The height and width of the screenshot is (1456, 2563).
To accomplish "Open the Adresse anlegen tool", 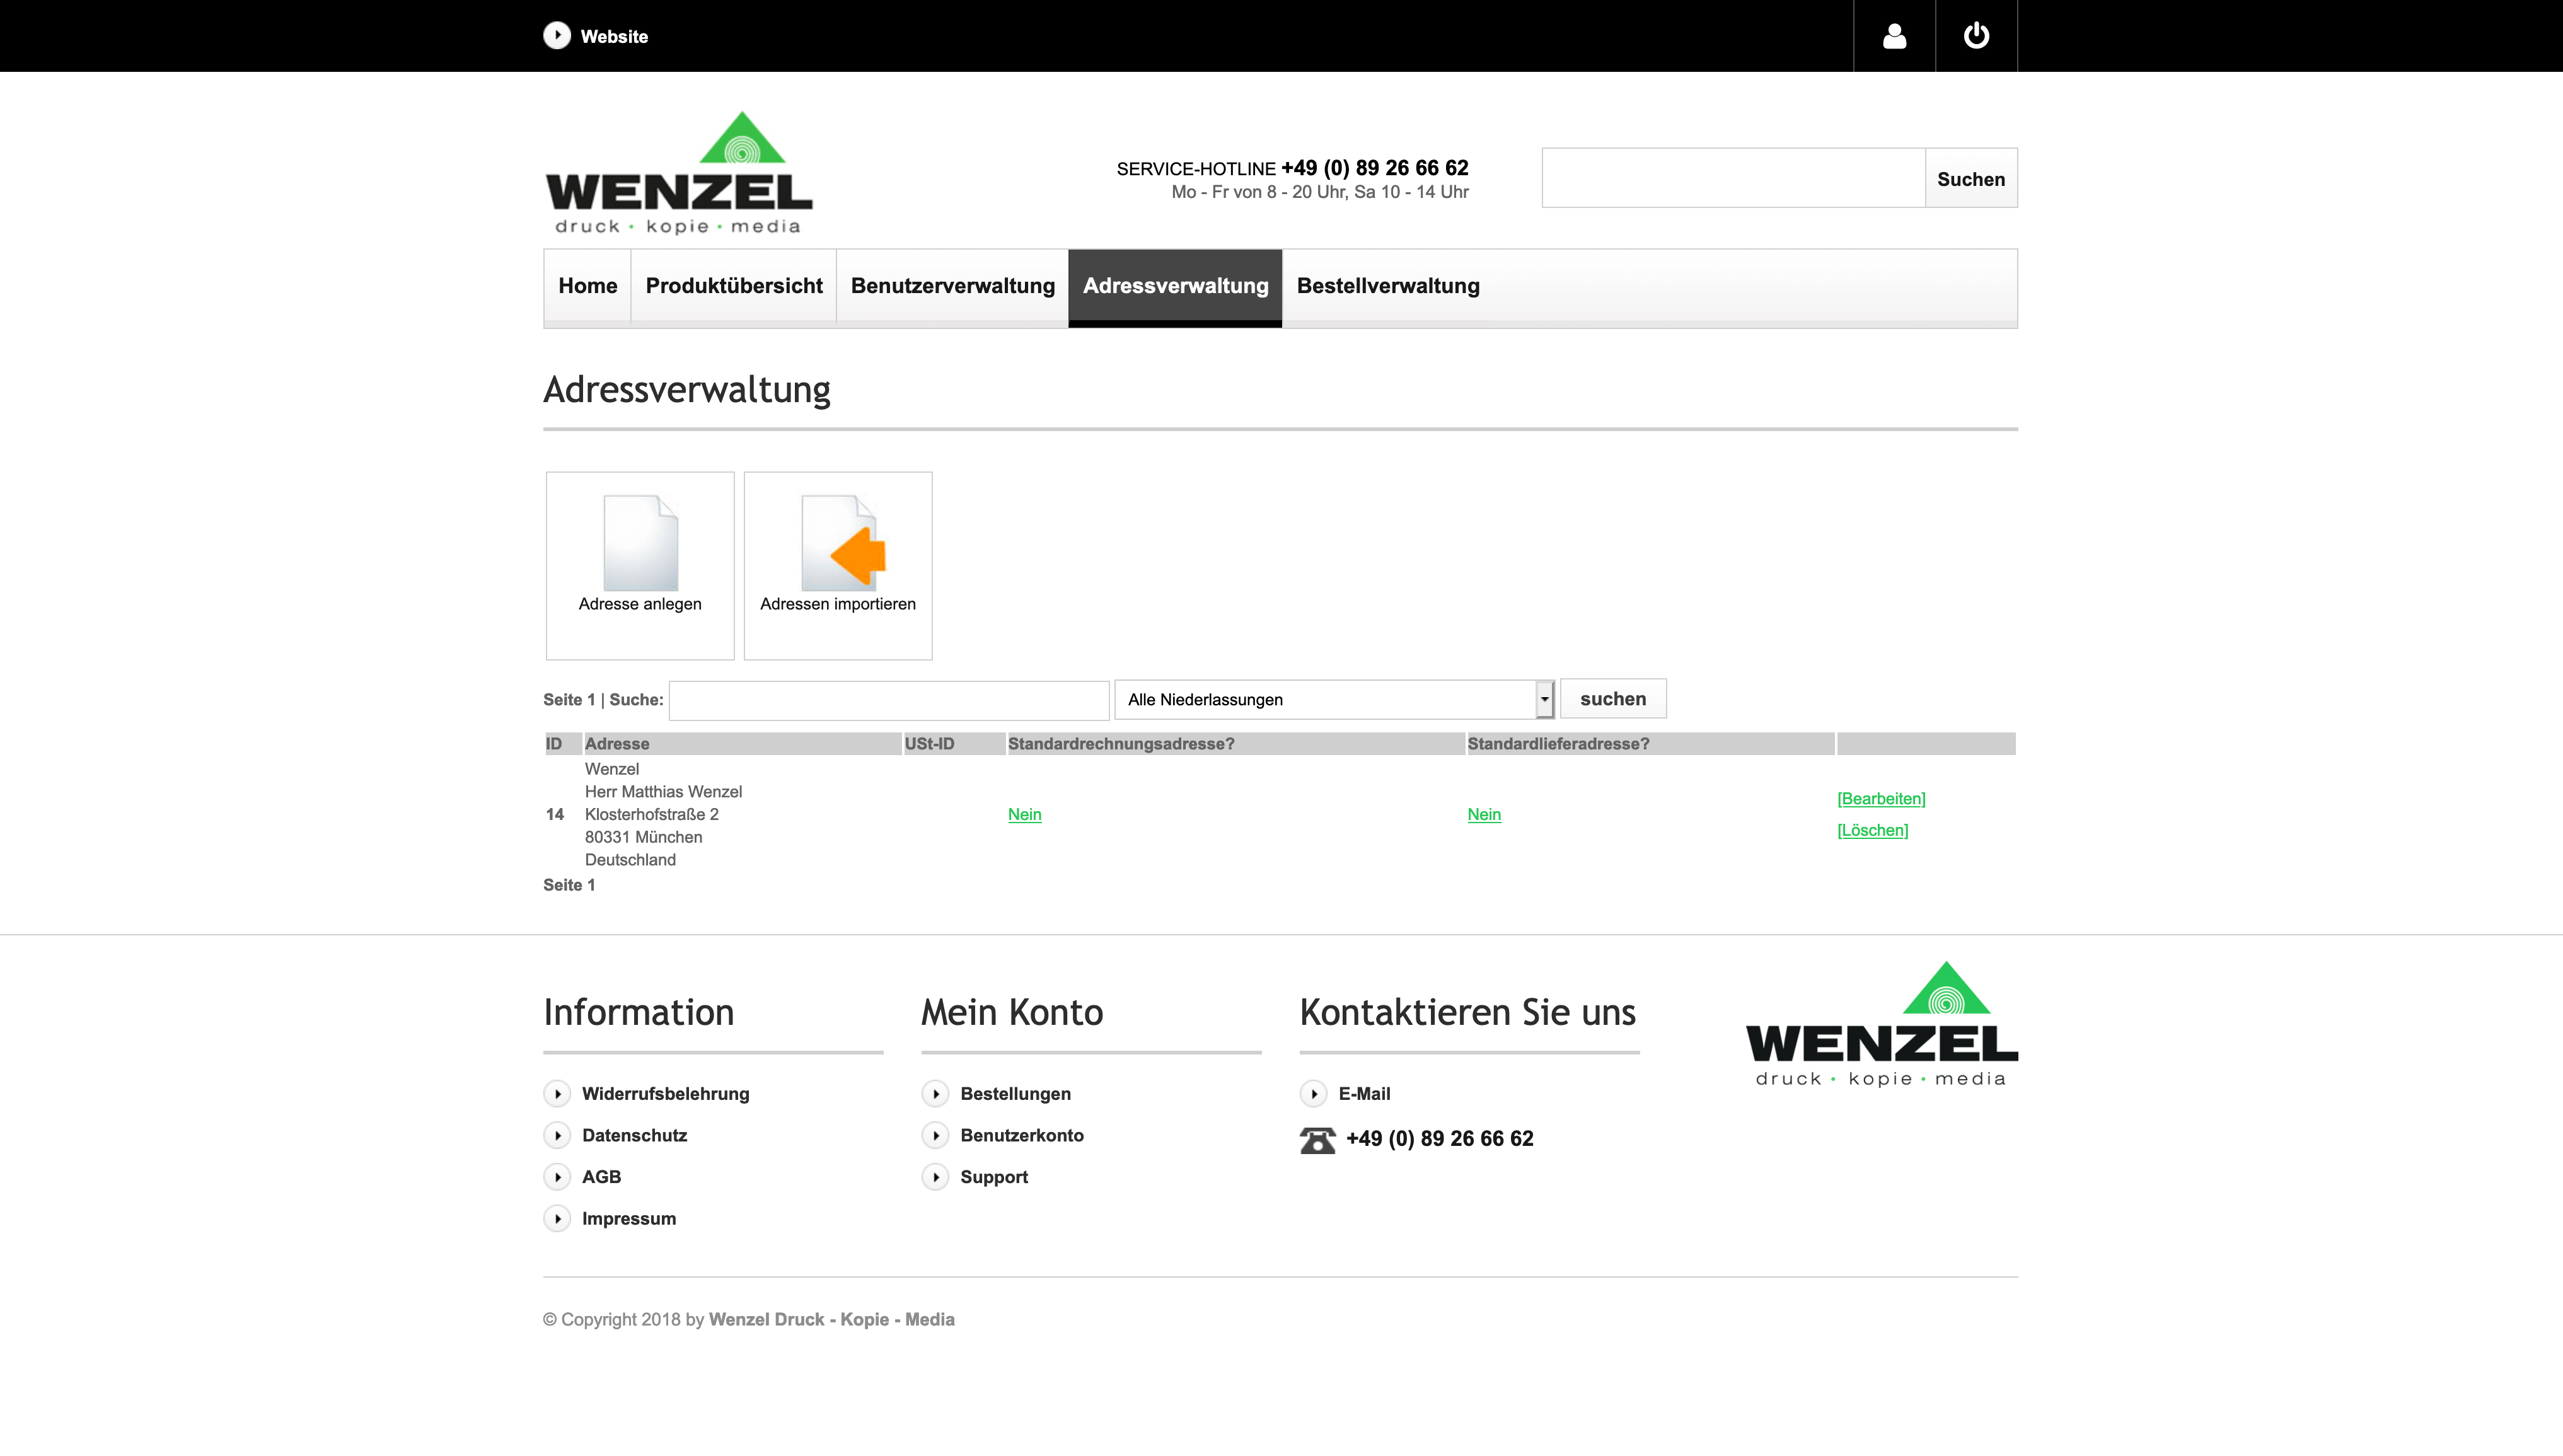I will click(639, 565).
